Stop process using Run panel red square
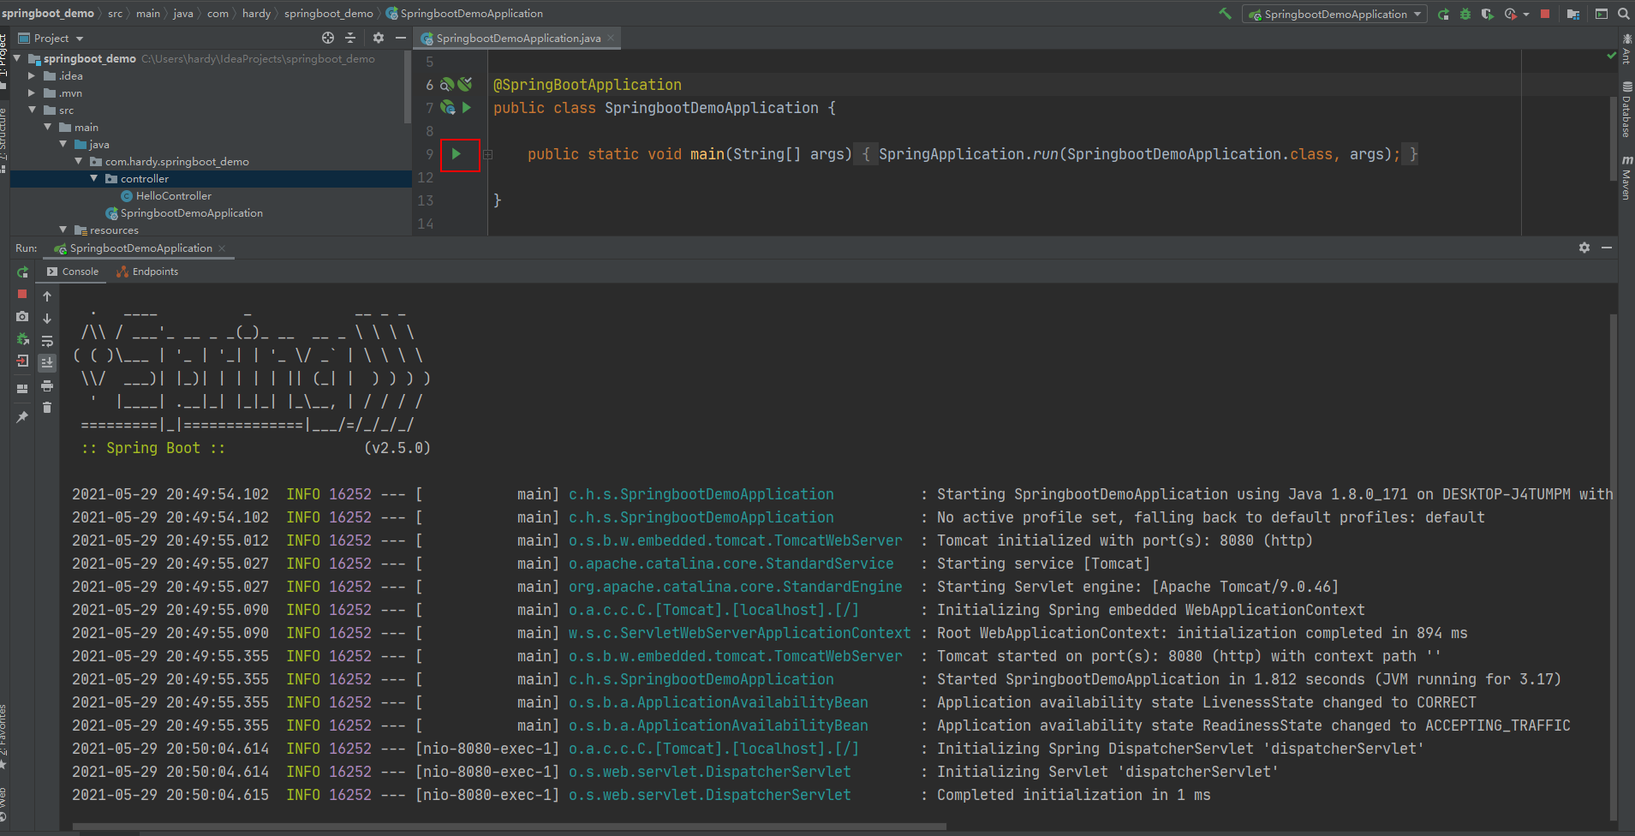The width and height of the screenshot is (1635, 836). [x=22, y=294]
